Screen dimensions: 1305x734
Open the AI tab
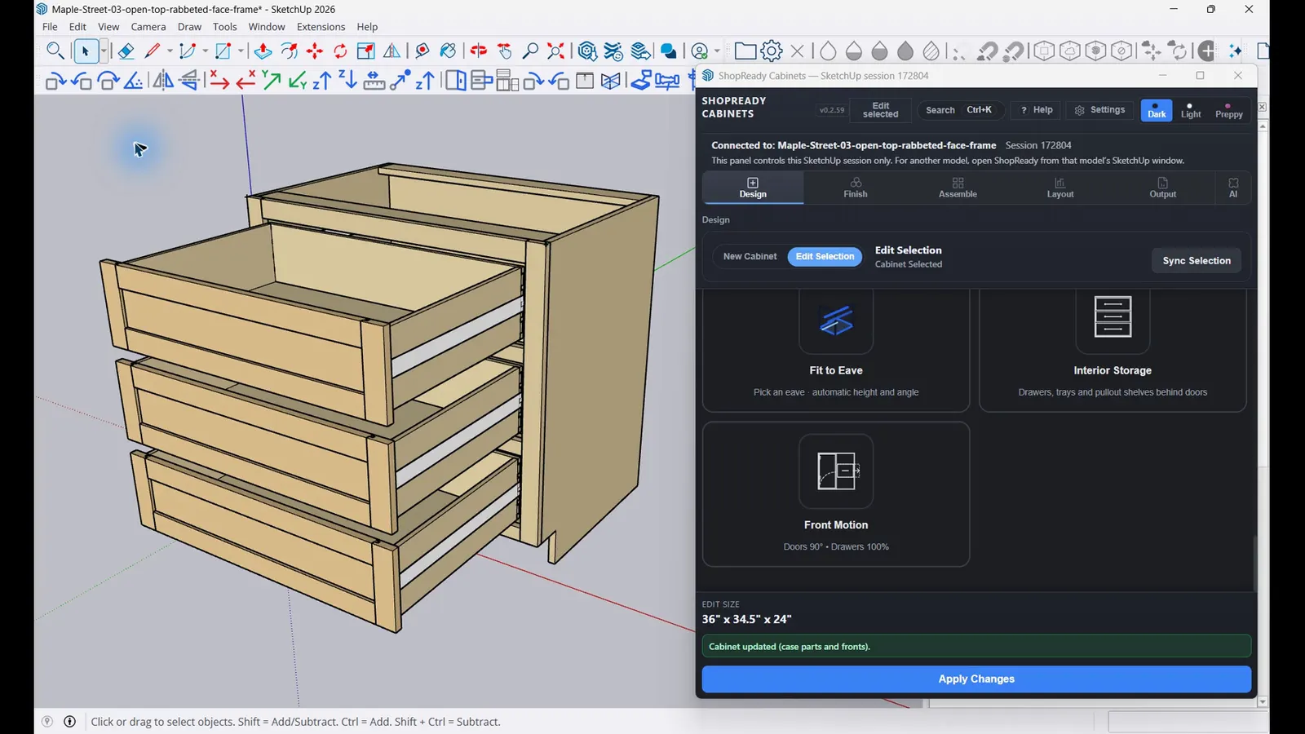[1233, 188]
